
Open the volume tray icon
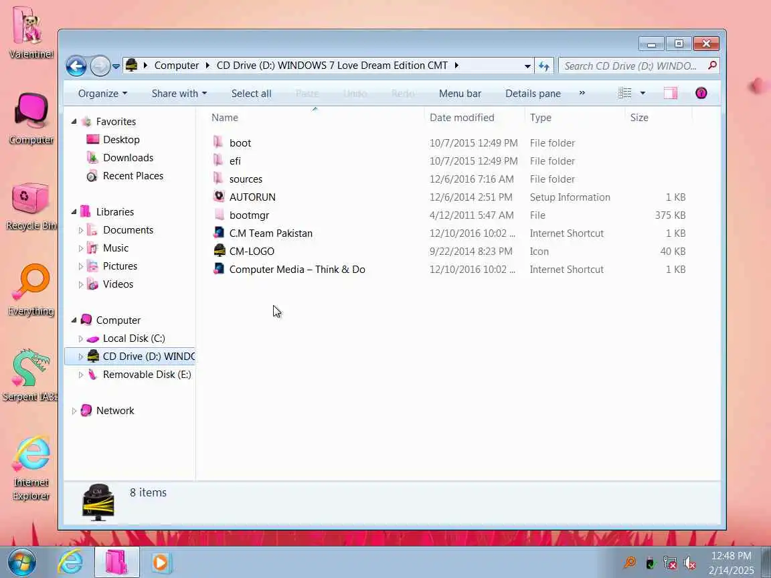(x=689, y=562)
